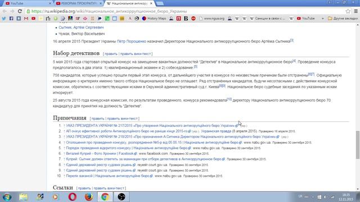Open the History Maps bookmark
The image size is (360, 202).
154,19
